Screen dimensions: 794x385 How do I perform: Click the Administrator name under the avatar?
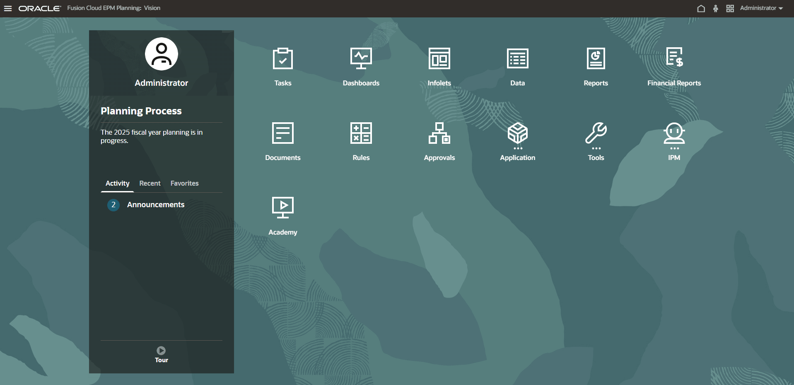[162, 83]
